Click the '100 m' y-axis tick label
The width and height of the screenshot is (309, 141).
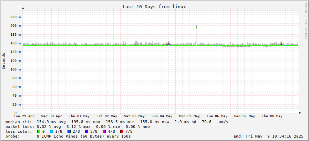tap(15, 69)
